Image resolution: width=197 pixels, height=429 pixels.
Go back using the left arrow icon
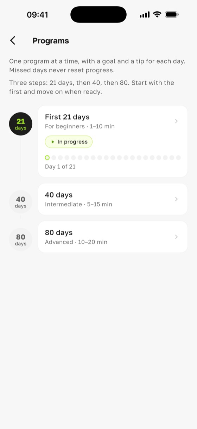tap(13, 41)
